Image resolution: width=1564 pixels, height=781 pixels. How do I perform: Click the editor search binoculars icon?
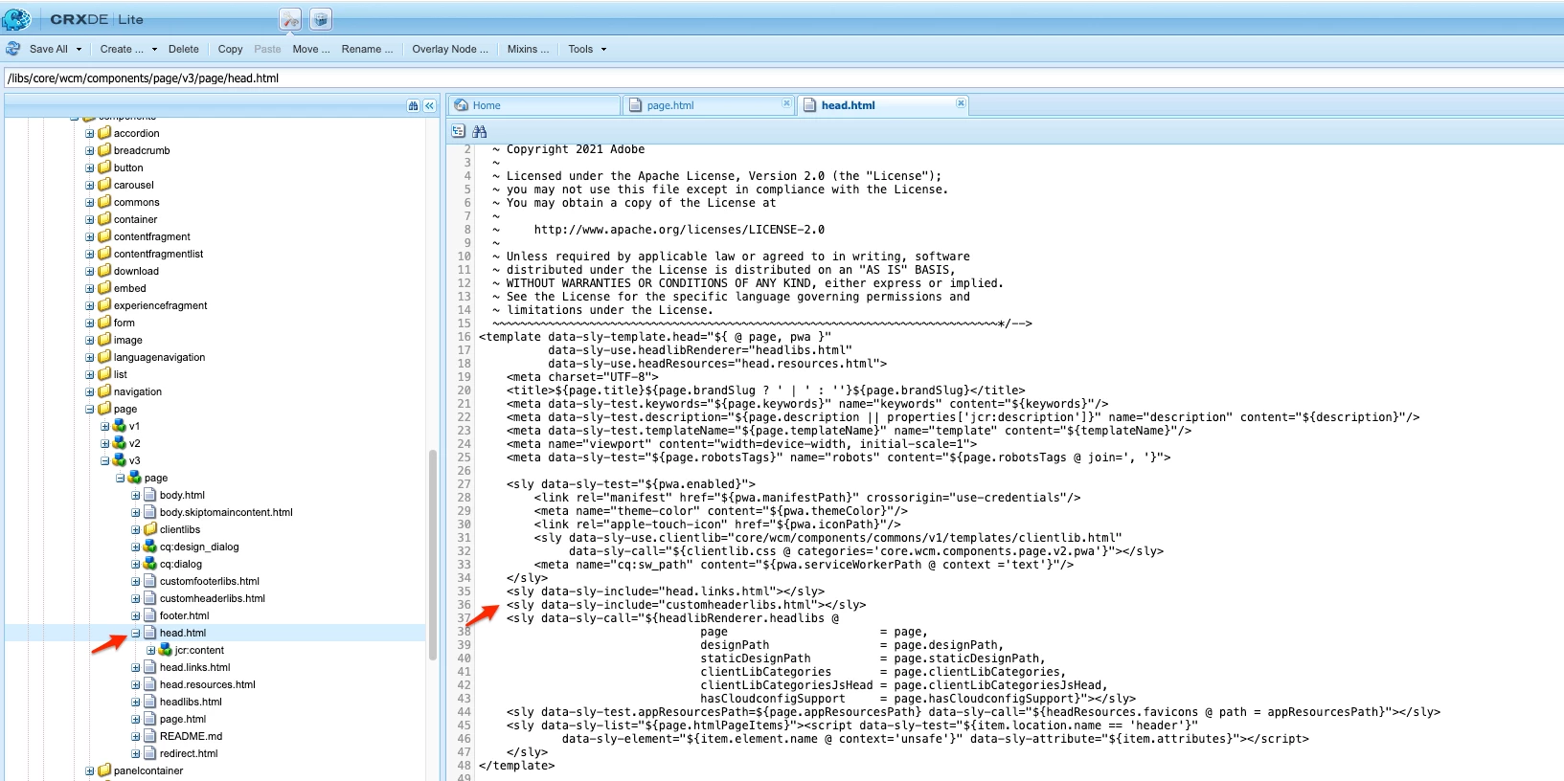point(480,131)
